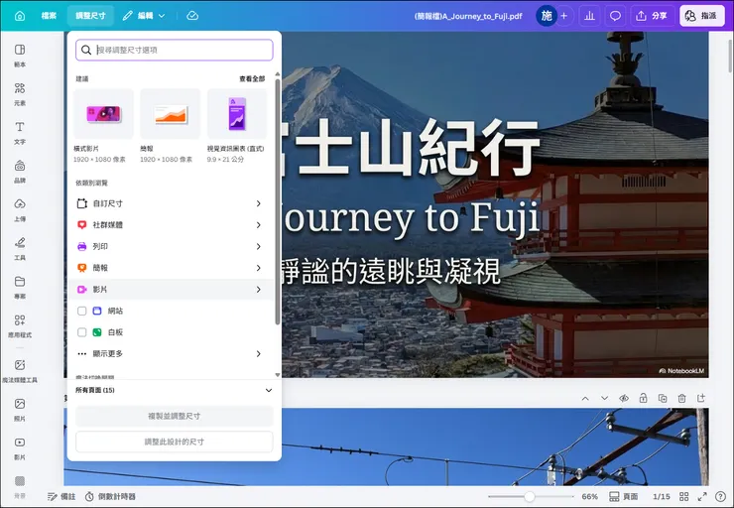Add collaborator with plus icon
734x508 pixels.
click(564, 16)
